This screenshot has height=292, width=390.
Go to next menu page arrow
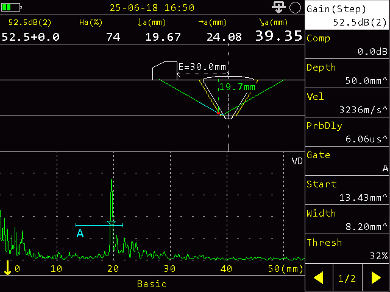[376, 277]
